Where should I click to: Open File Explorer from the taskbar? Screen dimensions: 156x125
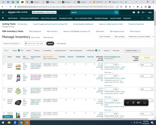pos(9,122)
